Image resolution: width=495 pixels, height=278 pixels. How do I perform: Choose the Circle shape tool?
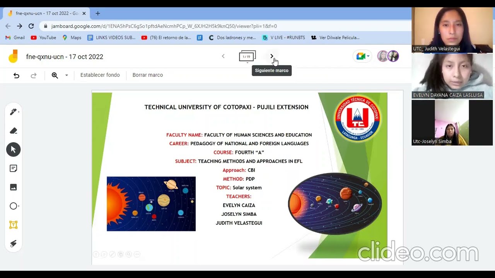click(13, 206)
